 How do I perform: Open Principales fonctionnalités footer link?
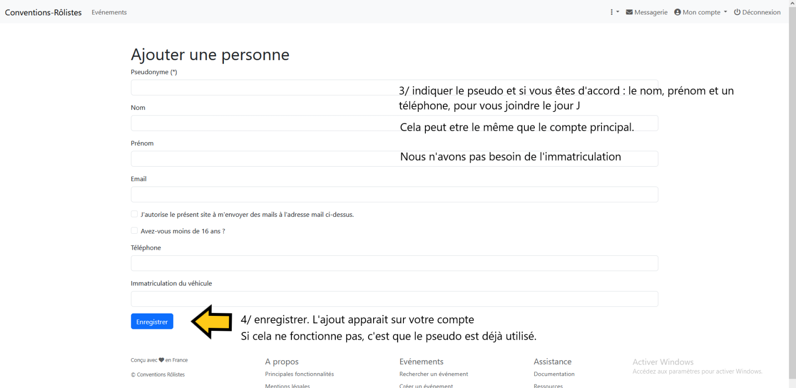tap(299, 374)
